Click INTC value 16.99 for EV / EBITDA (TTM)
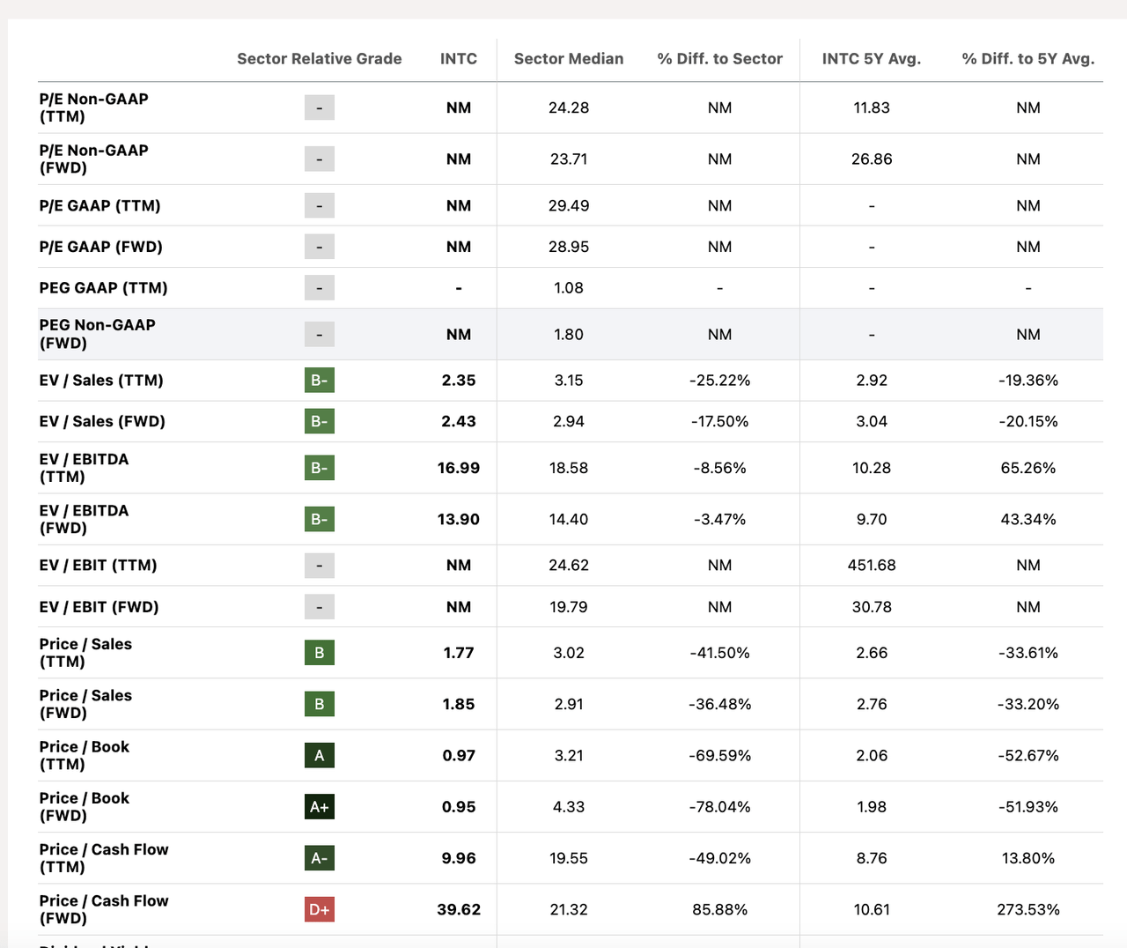The height and width of the screenshot is (948, 1127). (x=459, y=468)
